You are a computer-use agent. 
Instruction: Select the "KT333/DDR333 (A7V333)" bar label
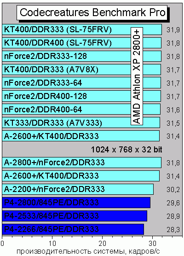tap(53, 123)
